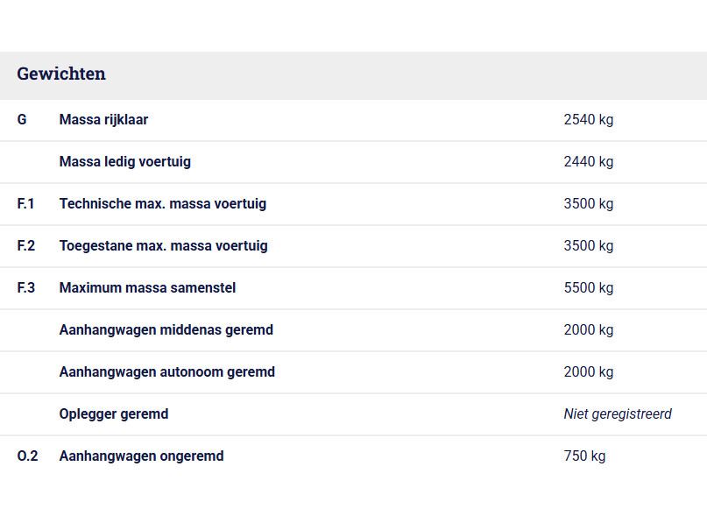Click the Aanhangwagen autonoom geremd label
The width and height of the screenshot is (707, 530).
click(166, 372)
